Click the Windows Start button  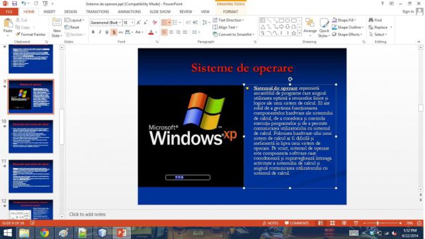point(7,233)
